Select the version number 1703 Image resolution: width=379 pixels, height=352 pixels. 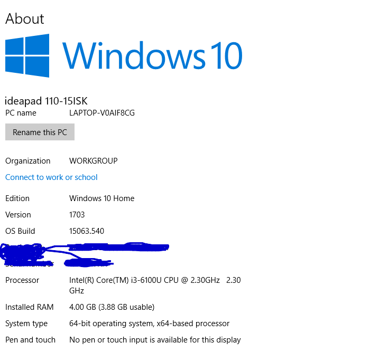tap(77, 215)
